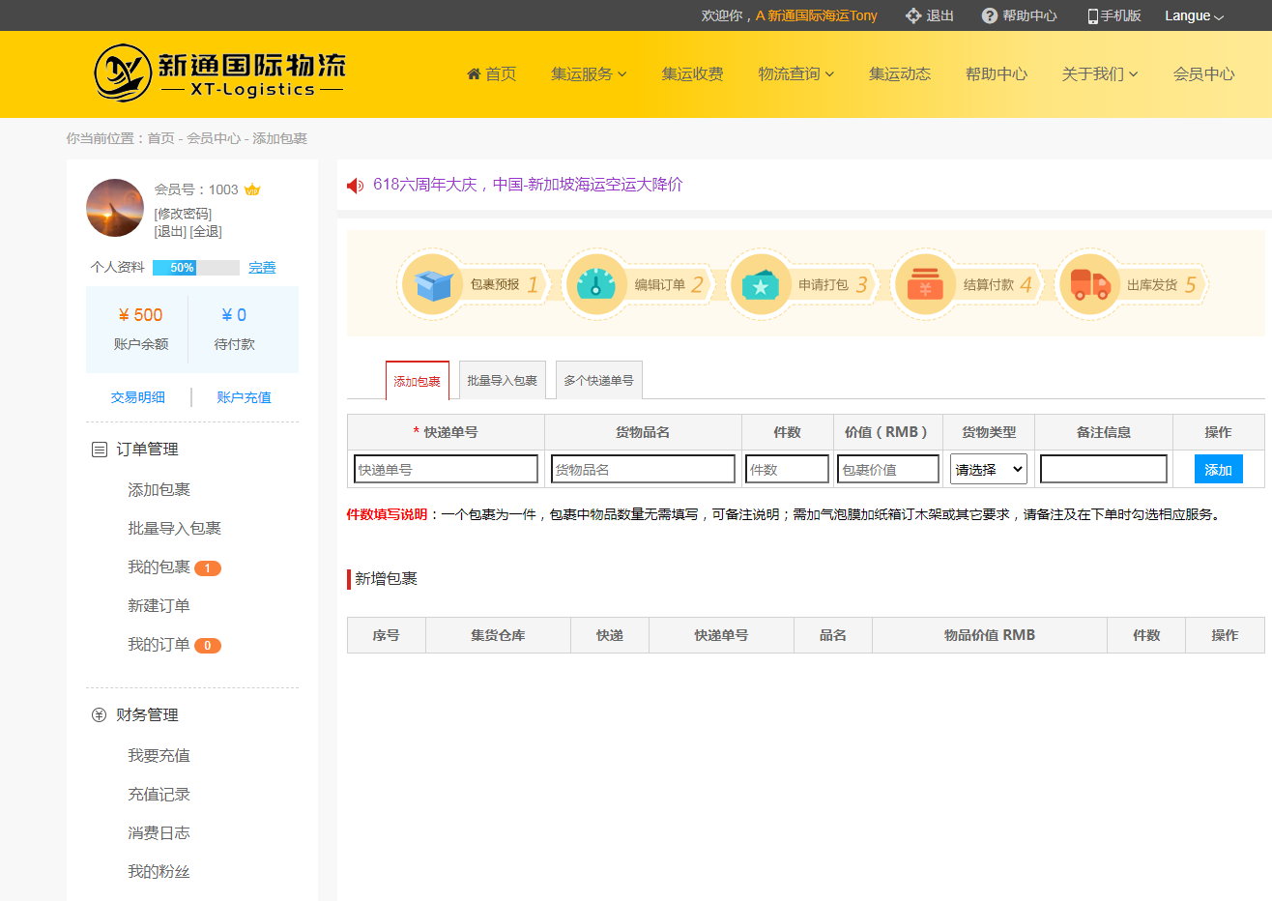1272x901 pixels.
Task: Click the 货物品名 input field
Action: point(643,469)
